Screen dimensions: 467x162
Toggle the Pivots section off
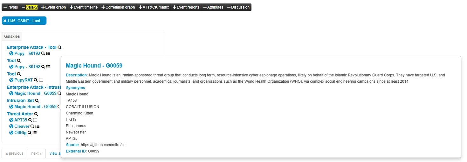coord(11,7)
